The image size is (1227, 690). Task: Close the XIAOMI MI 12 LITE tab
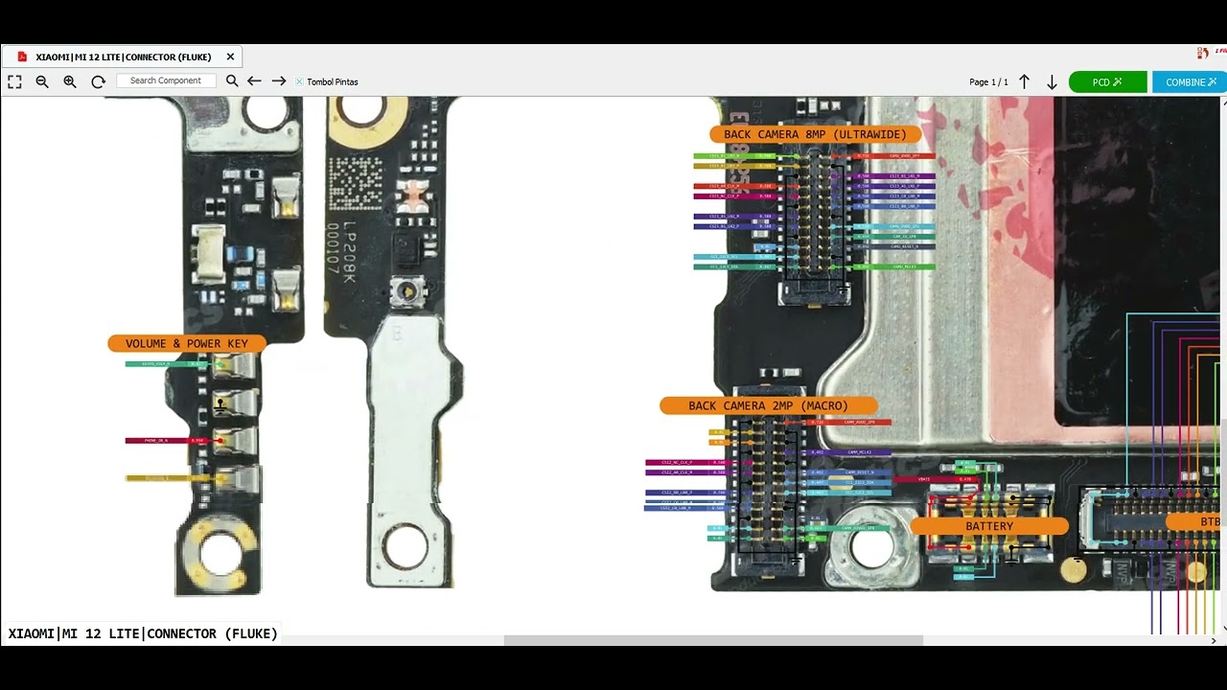(230, 57)
